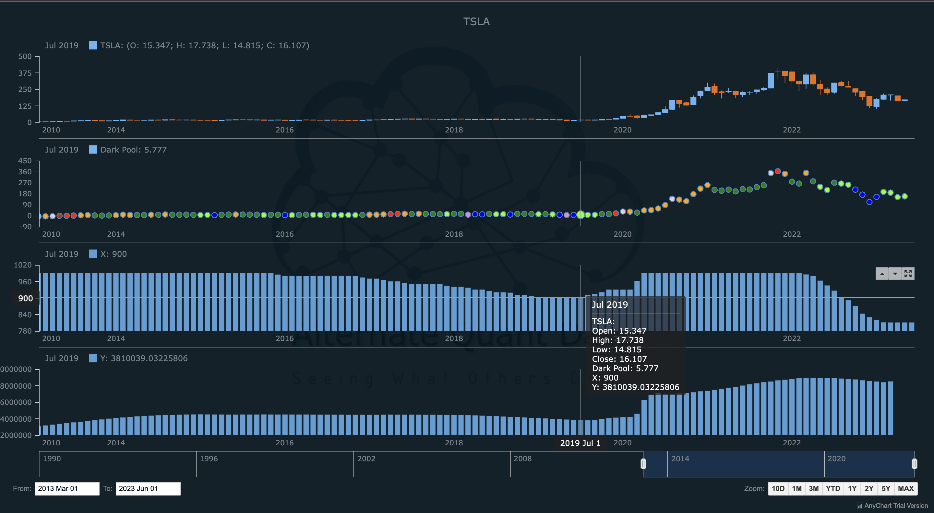The width and height of the screenshot is (934, 513).
Task: Grab the left scroller range handle
Action: point(643,464)
